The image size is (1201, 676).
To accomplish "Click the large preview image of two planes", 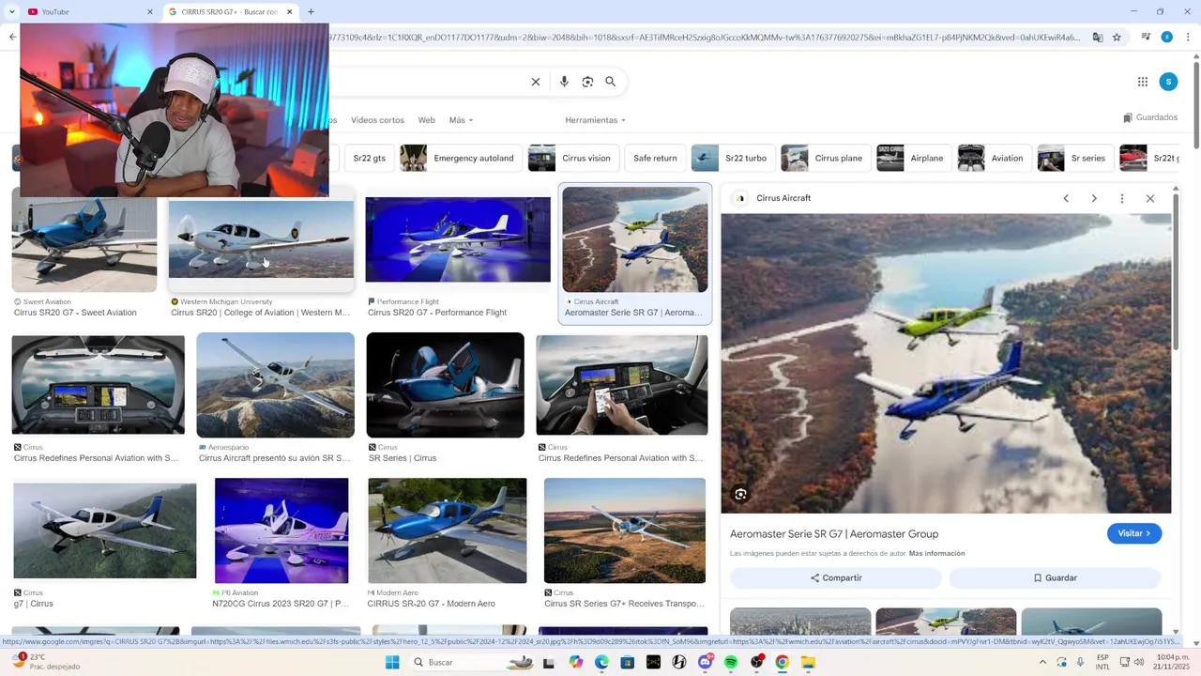I will point(946,363).
